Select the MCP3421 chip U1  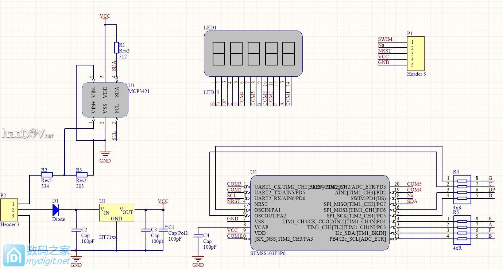105,100
